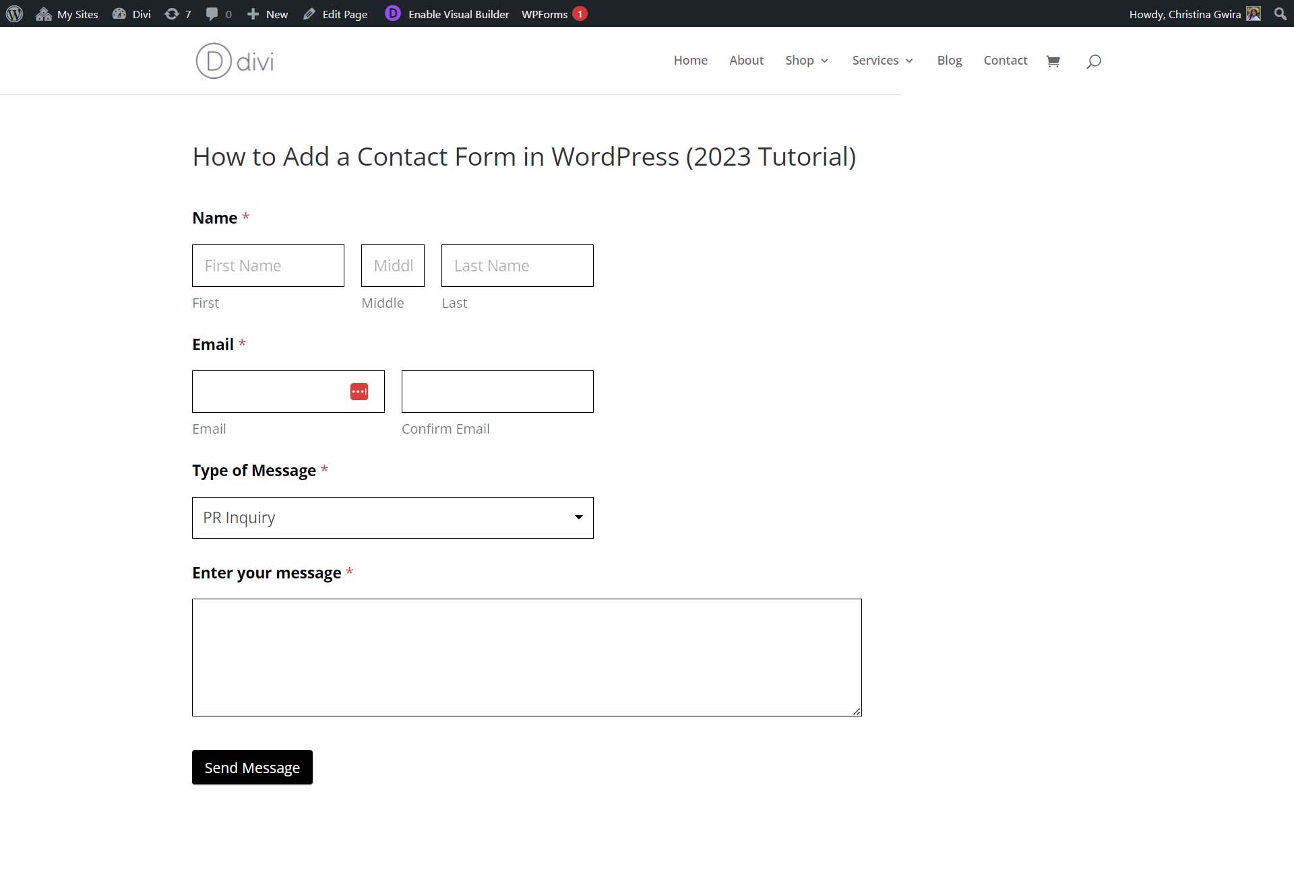Screen dimensions: 1294x870
Task: Click the Send Message submit button
Action: (x=251, y=767)
